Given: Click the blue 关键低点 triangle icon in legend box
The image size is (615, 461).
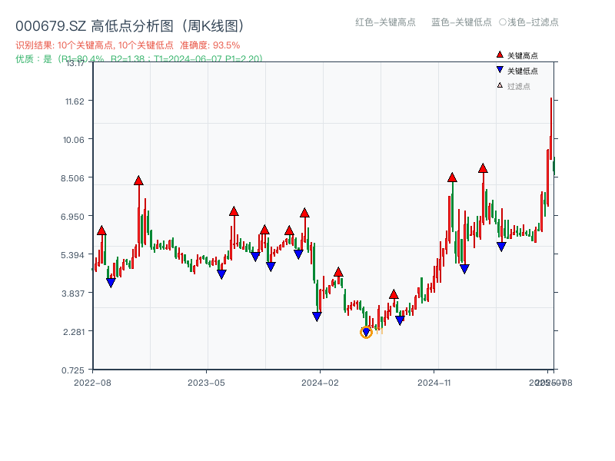Looking at the screenshot, I should pyautogui.click(x=500, y=70).
